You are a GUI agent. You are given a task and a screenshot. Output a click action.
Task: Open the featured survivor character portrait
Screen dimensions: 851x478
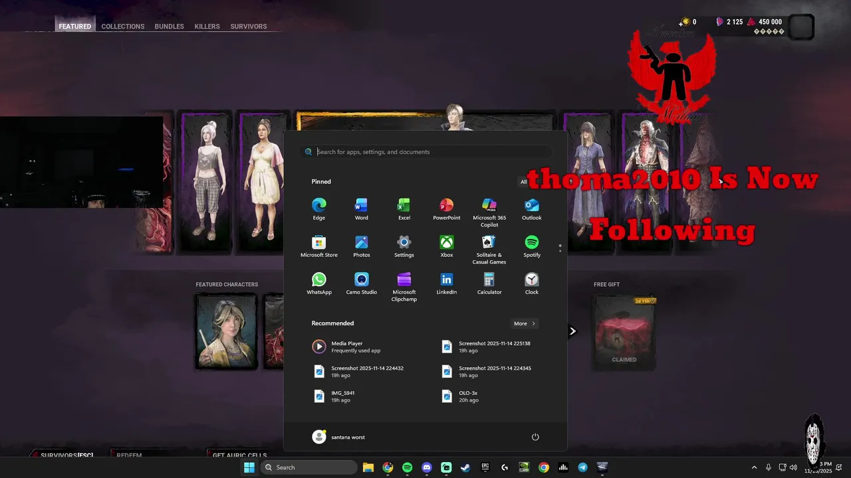226,331
